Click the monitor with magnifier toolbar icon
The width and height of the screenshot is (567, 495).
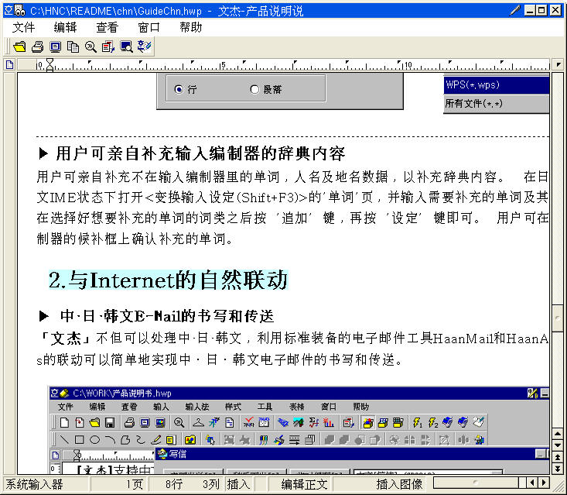126,46
